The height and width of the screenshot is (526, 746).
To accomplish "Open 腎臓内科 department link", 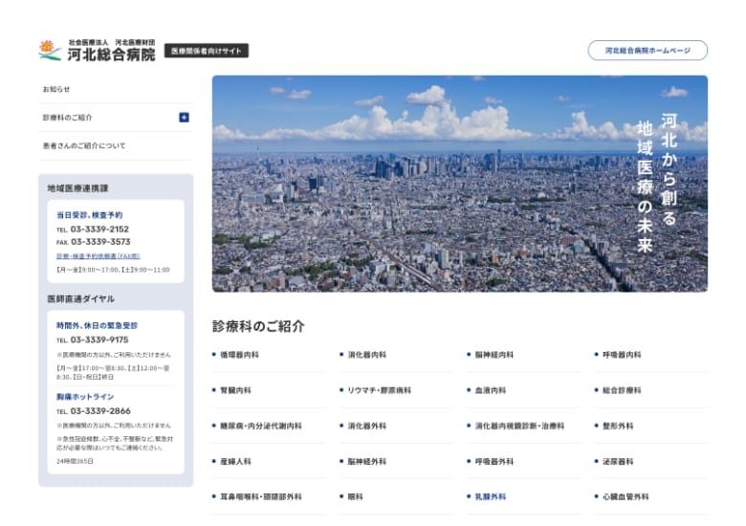I will tap(235, 390).
